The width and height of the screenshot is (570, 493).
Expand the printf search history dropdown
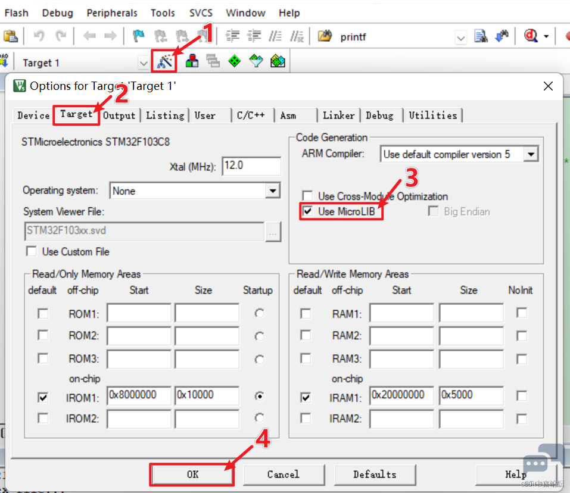coord(460,38)
